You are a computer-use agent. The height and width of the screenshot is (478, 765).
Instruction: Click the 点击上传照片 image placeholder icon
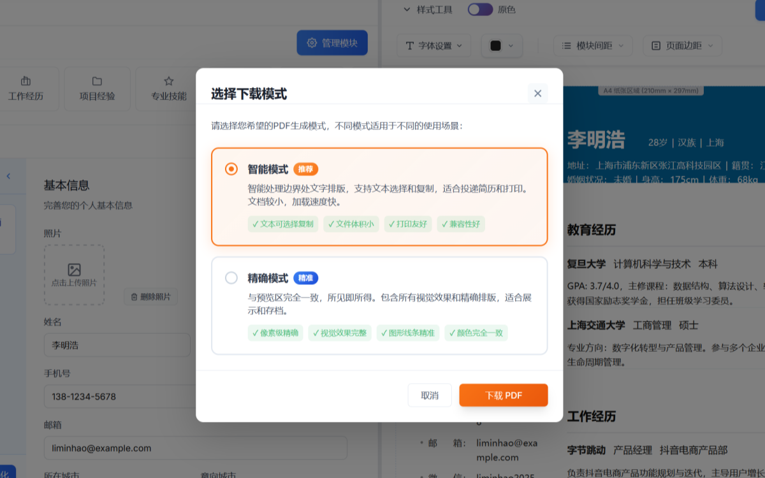coord(74,270)
